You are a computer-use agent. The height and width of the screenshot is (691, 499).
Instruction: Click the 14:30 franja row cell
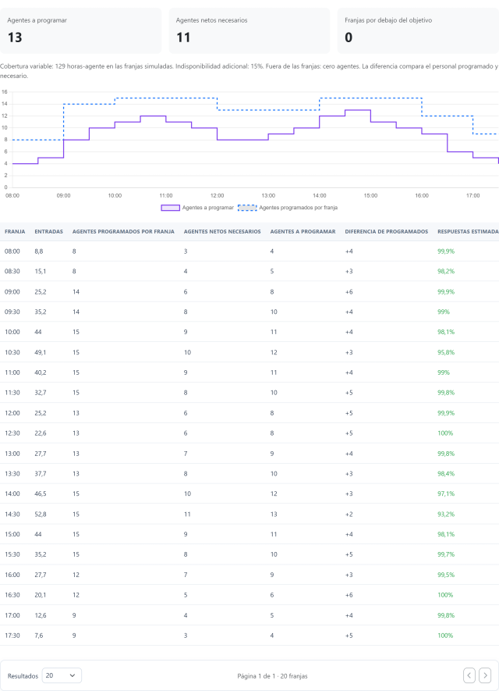(x=12, y=514)
